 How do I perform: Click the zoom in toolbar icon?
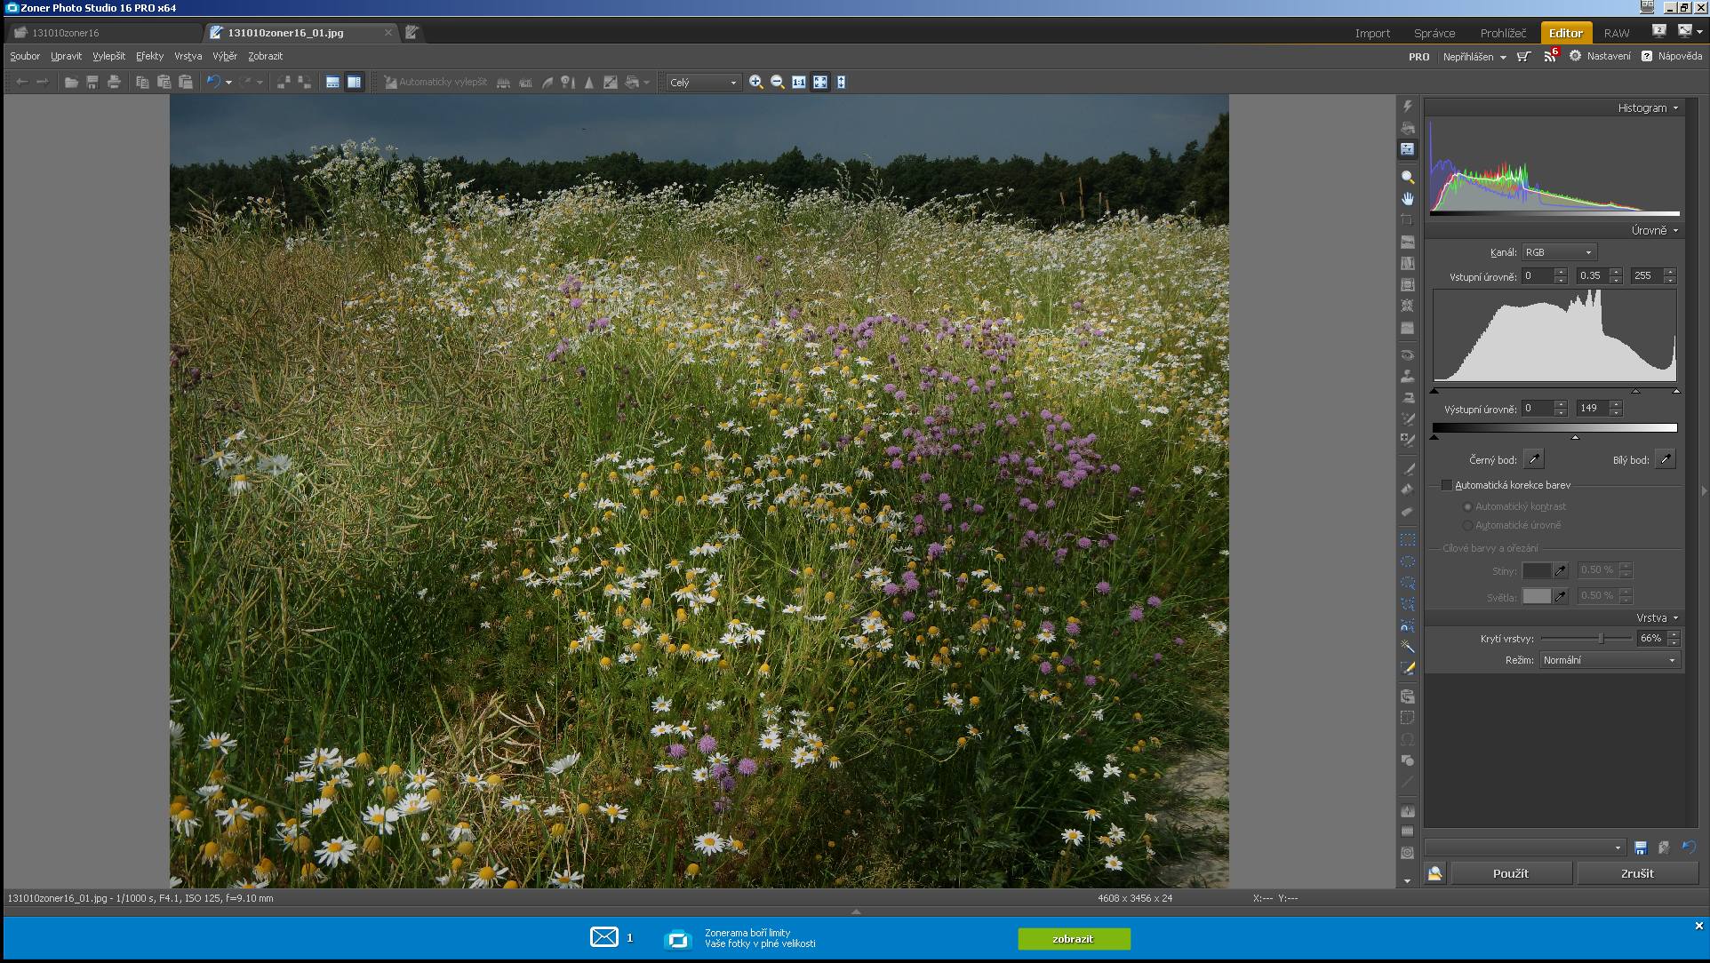tap(755, 82)
